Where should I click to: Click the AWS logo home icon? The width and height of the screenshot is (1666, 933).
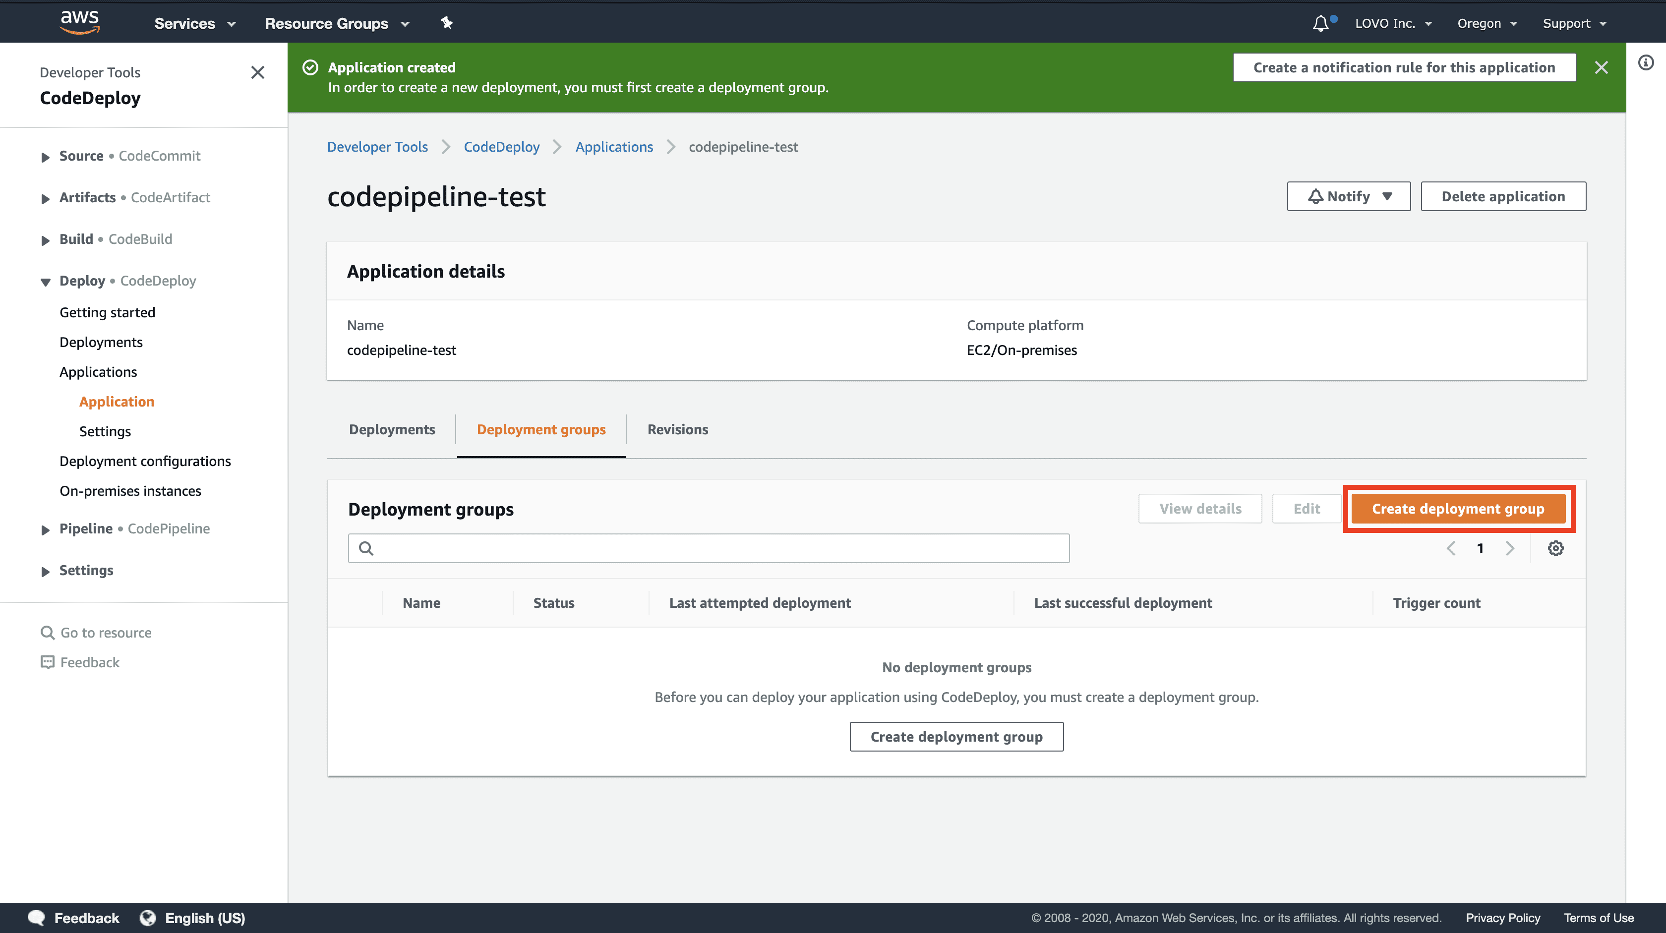click(79, 22)
